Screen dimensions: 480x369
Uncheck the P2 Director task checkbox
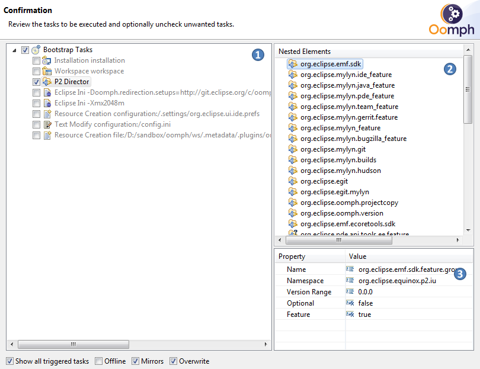(x=36, y=82)
